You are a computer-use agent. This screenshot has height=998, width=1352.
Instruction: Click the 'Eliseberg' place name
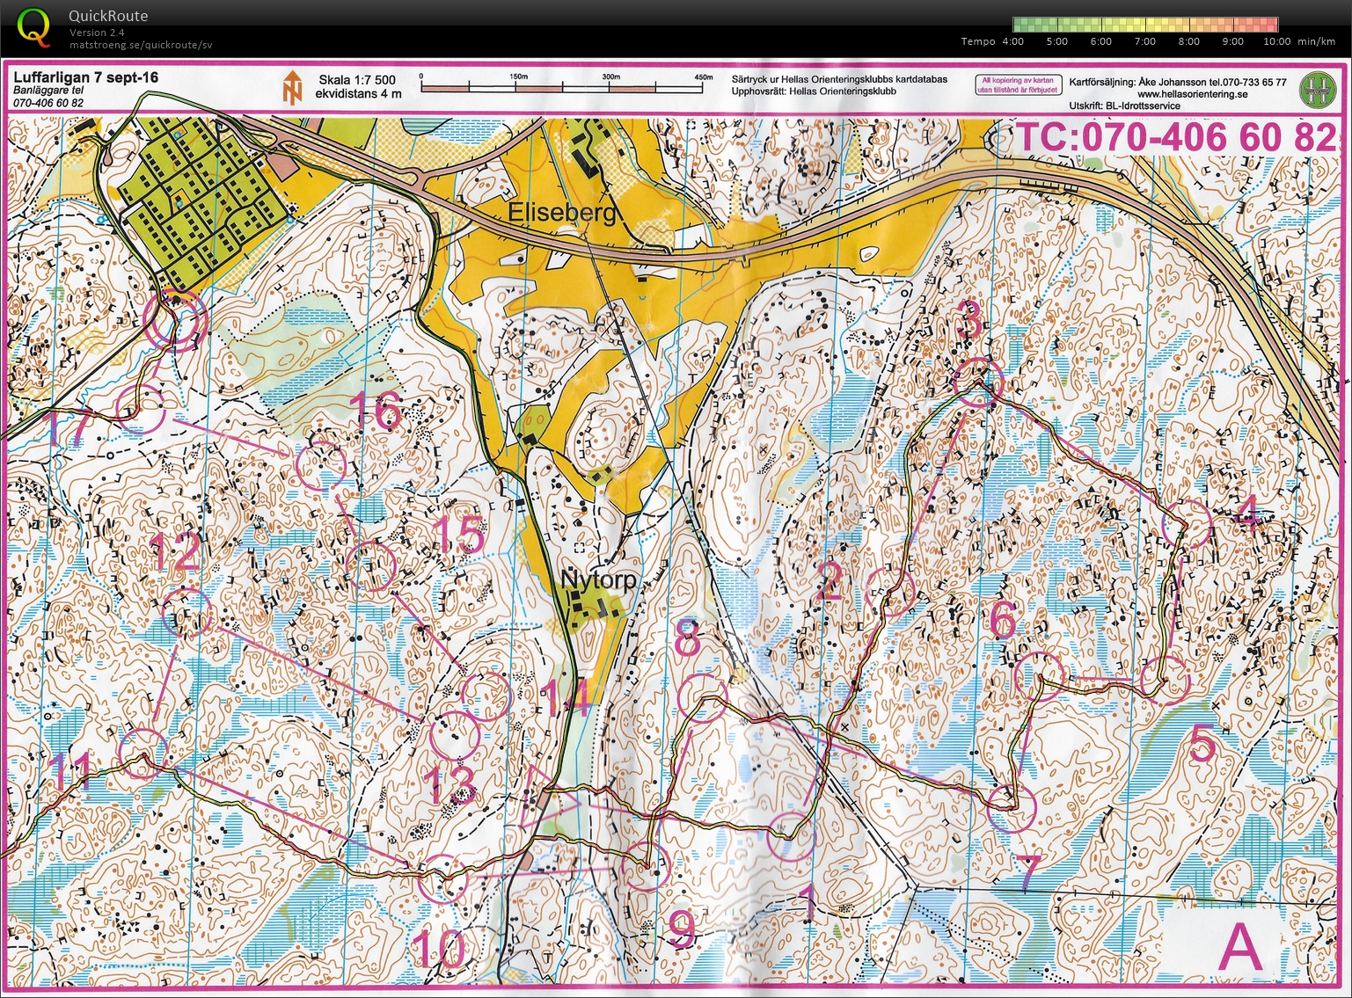(x=564, y=214)
